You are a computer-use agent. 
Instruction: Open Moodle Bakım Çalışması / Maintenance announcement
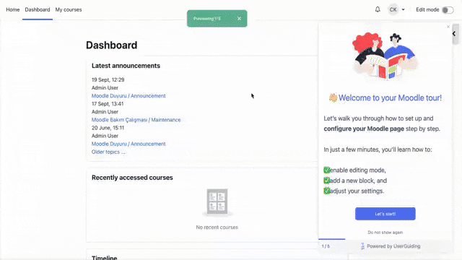pos(136,120)
